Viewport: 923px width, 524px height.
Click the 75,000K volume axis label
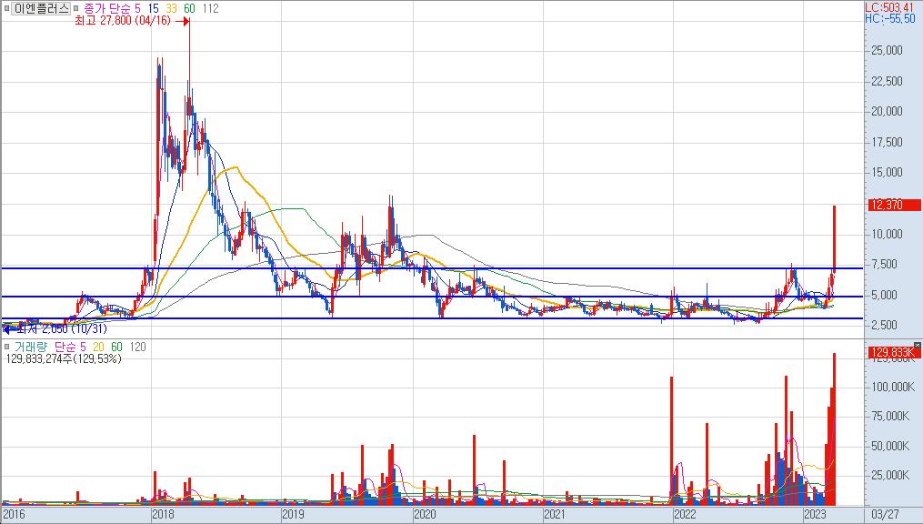(890, 417)
